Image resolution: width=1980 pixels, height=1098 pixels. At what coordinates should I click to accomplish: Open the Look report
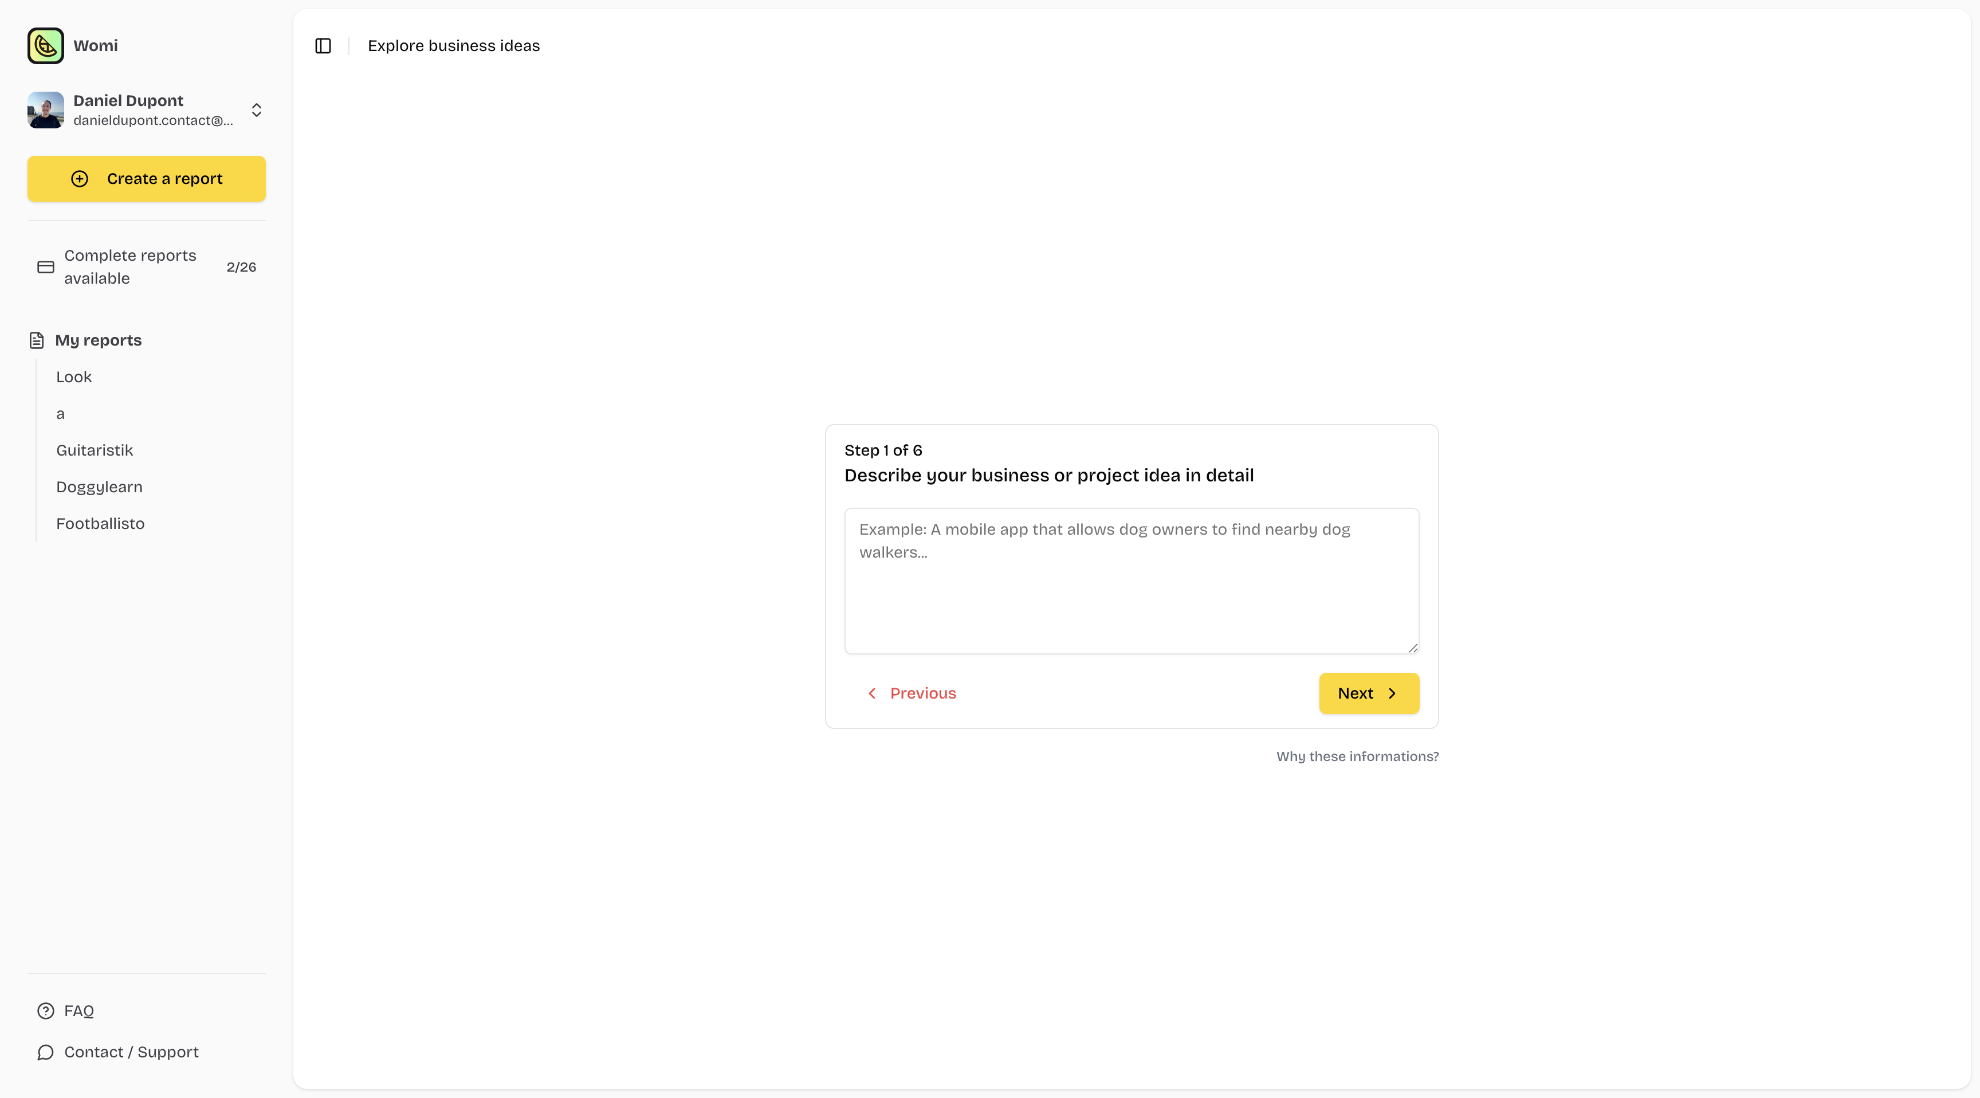74,377
